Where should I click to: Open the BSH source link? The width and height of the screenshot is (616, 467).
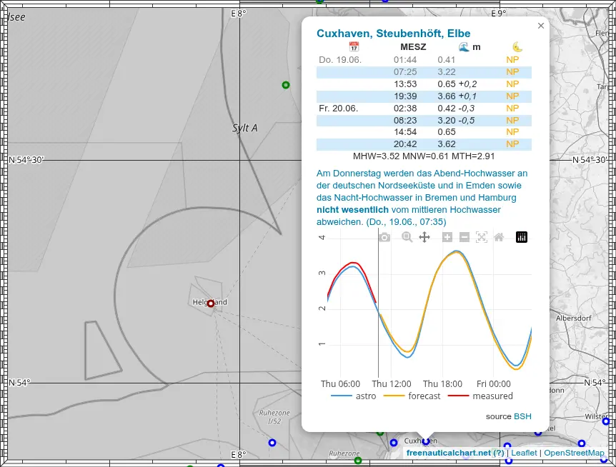522,416
